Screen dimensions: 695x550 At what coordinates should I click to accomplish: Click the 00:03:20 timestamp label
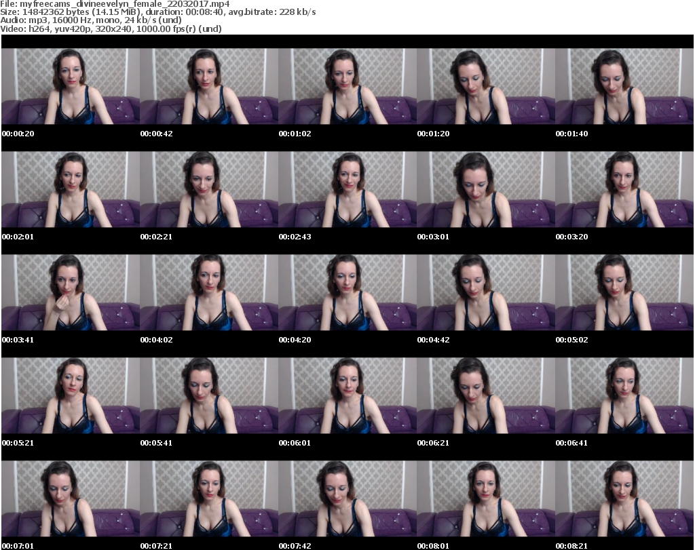[x=571, y=237]
